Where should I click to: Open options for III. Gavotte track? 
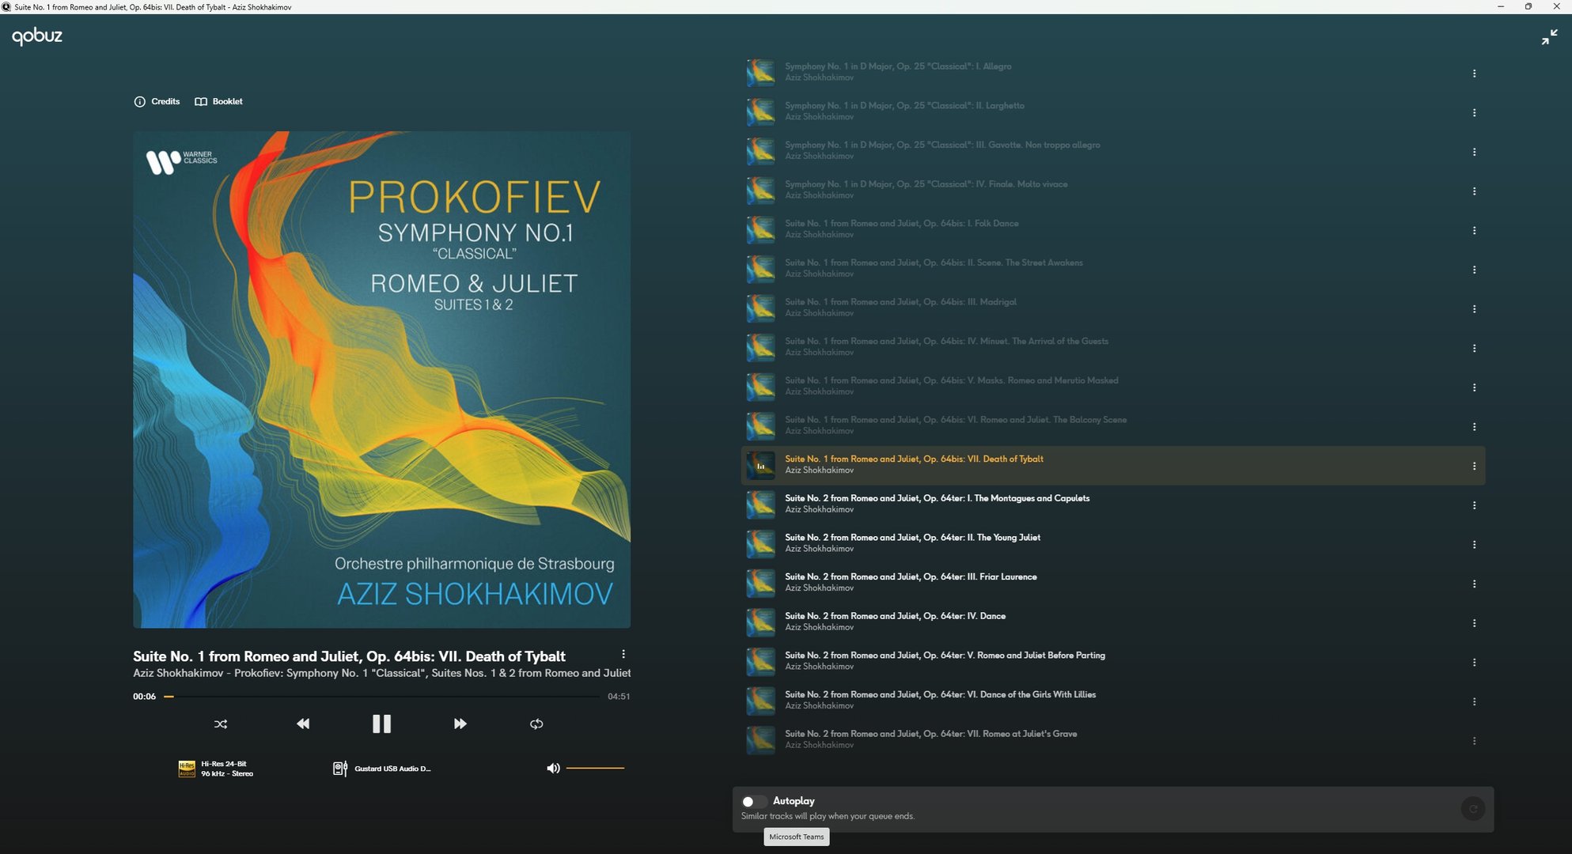tap(1474, 152)
